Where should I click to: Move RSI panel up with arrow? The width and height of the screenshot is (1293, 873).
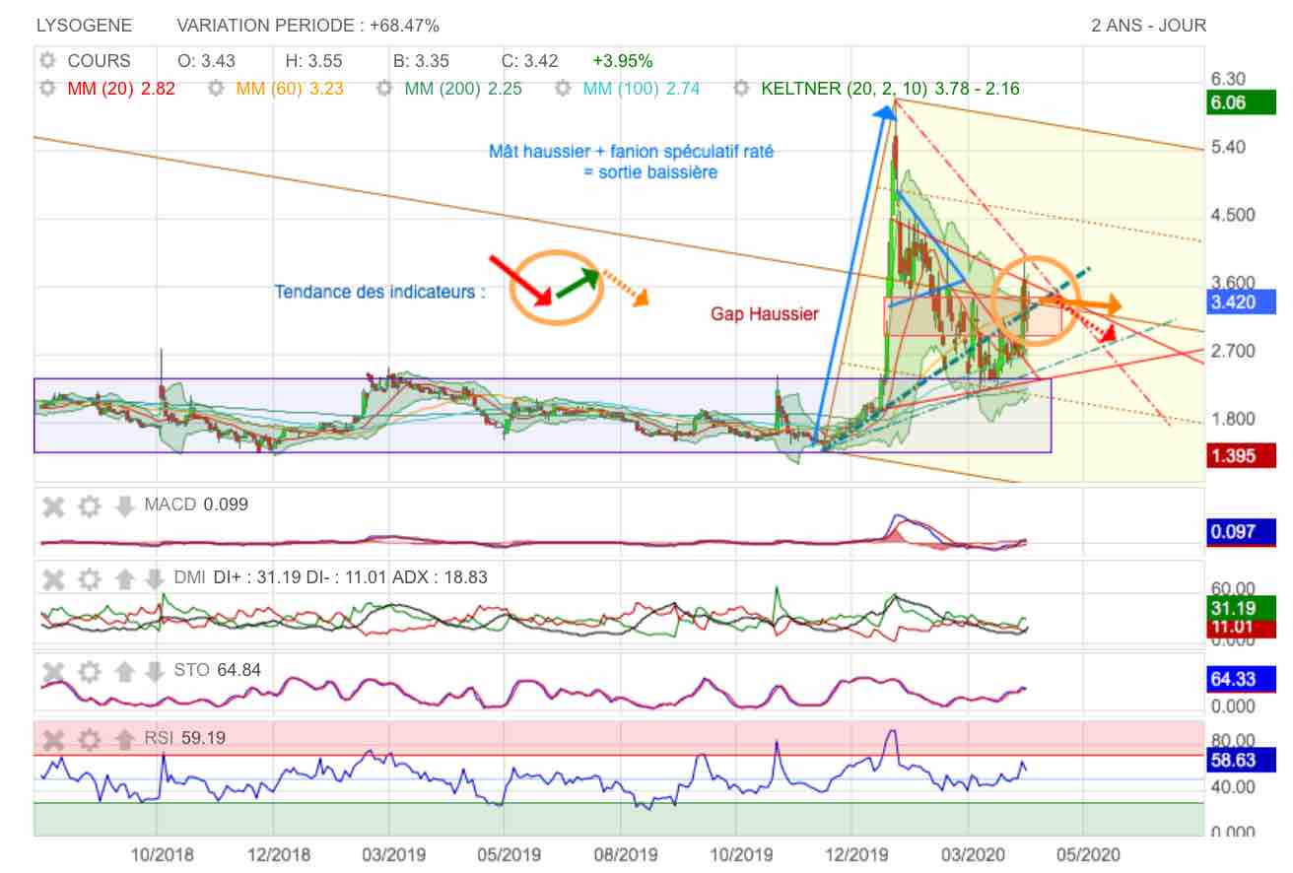click(x=124, y=739)
